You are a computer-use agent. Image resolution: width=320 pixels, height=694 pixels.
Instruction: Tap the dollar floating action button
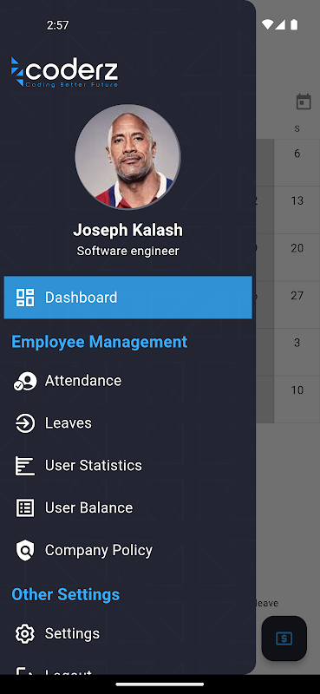click(284, 638)
